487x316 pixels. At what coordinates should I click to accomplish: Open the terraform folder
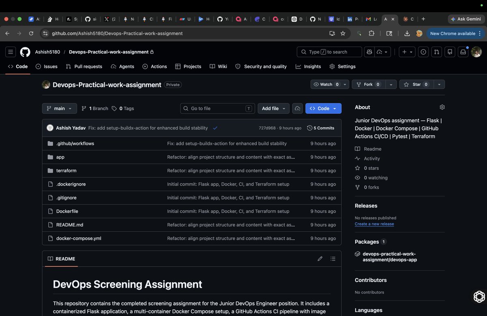(x=66, y=171)
